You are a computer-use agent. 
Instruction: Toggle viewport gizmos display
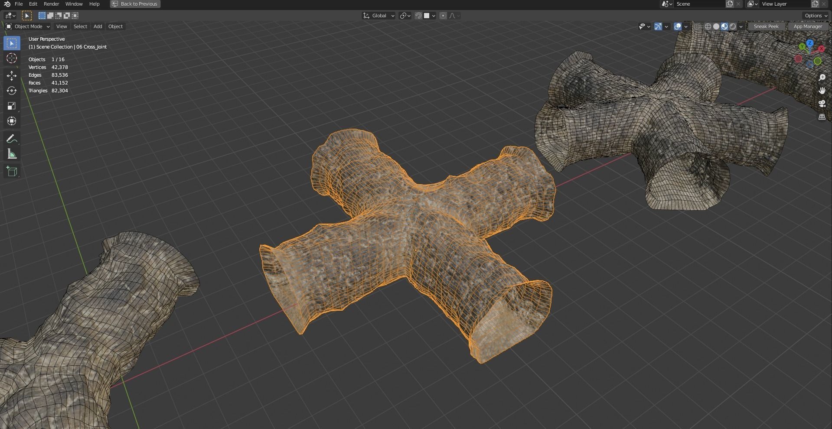(x=658, y=26)
